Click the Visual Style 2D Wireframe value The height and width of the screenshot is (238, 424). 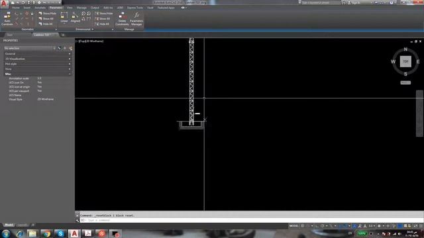(x=46, y=99)
